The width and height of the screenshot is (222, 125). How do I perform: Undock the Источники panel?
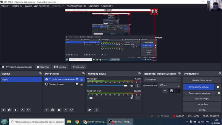point(83,74)
